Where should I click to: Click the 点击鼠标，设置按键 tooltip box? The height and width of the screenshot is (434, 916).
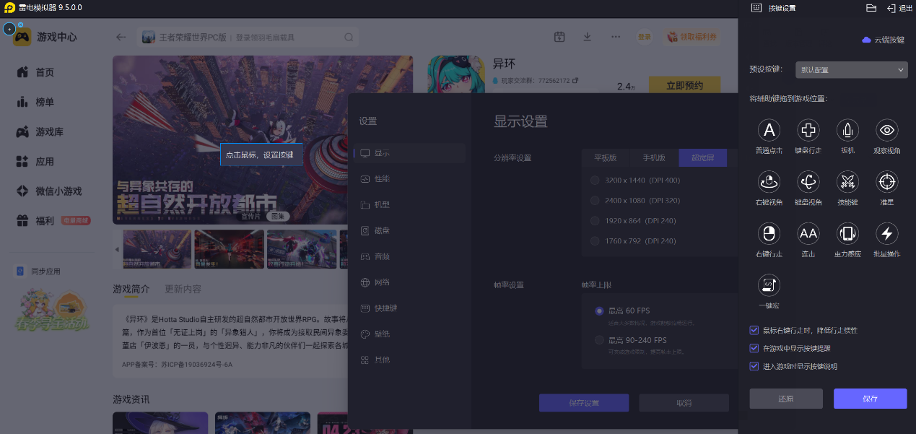click(261, 155)
